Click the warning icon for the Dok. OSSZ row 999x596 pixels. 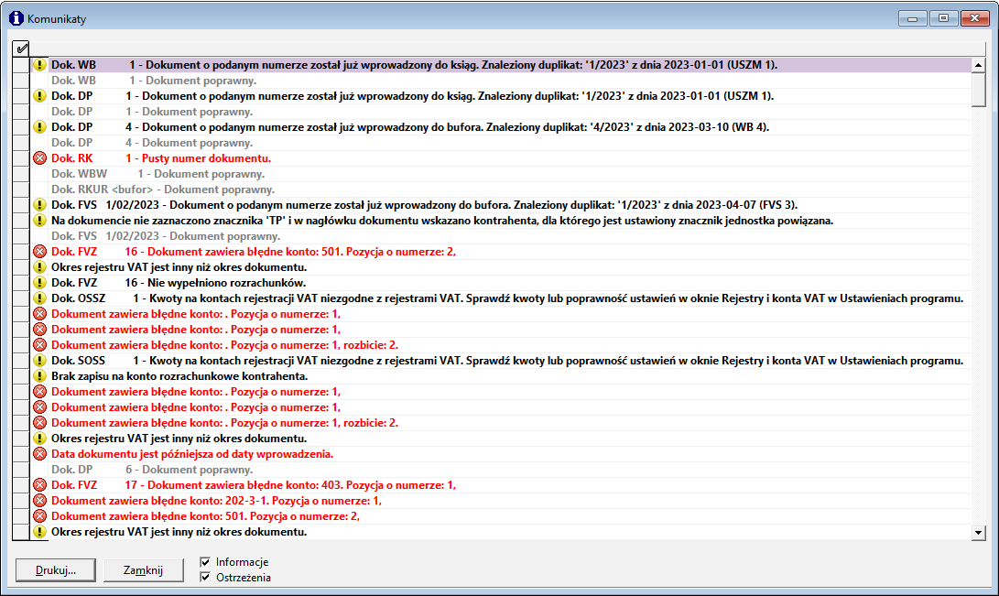coord(39,298)
